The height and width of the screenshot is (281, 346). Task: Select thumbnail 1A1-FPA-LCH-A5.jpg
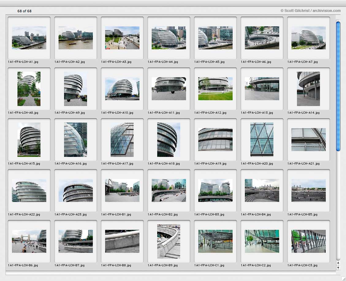pos(215,38)
